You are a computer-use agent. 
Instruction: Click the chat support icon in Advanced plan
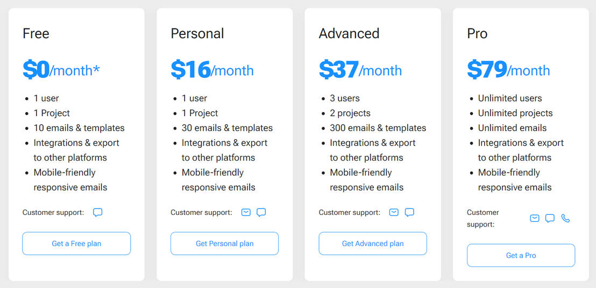(409, 212)
